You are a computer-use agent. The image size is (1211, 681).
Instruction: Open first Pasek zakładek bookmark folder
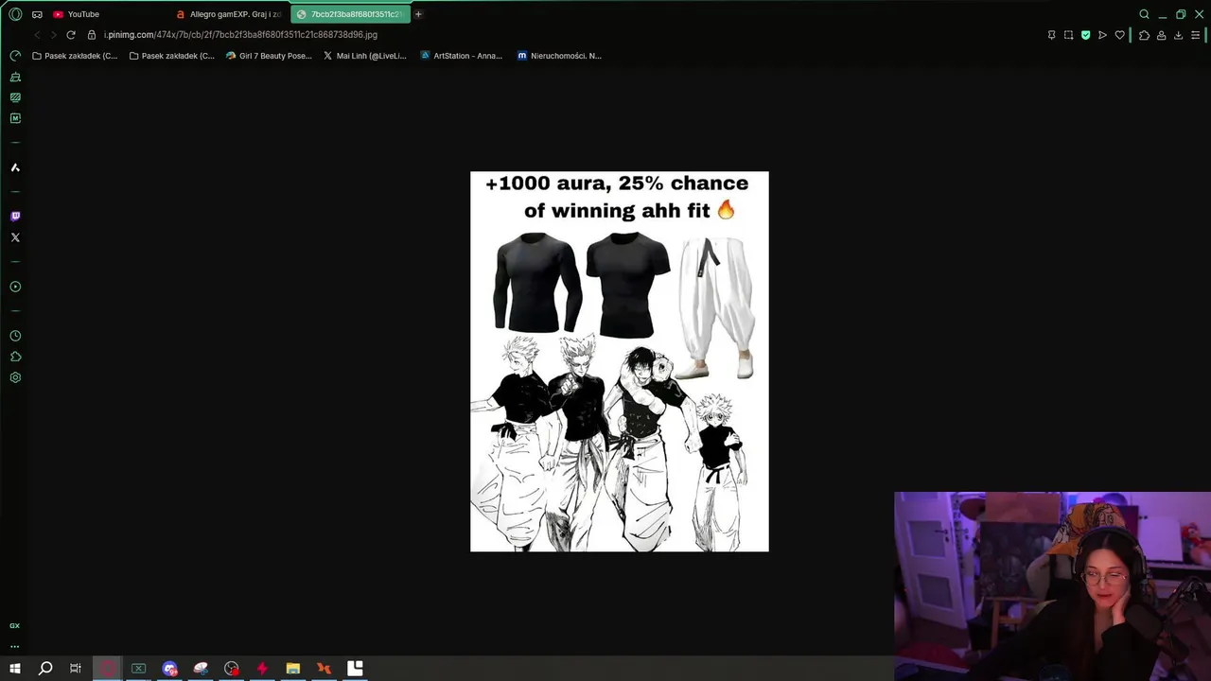[75, 56]
